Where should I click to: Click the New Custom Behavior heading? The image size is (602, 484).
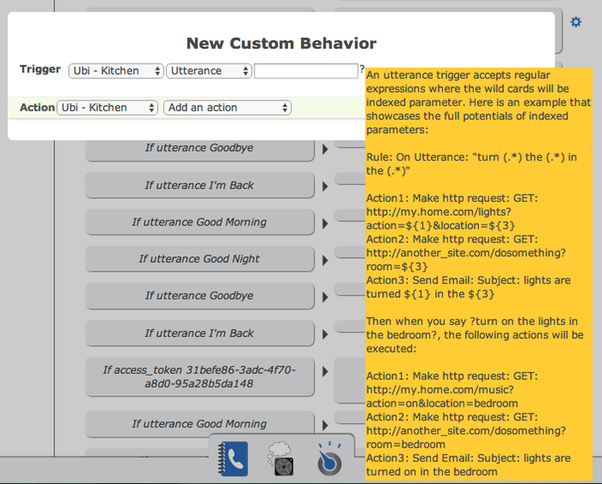click(281, 43)
